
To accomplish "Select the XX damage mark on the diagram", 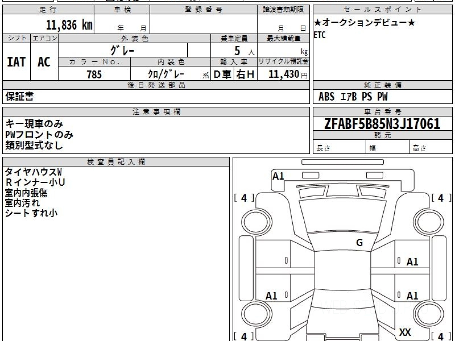I will (405, 332).
